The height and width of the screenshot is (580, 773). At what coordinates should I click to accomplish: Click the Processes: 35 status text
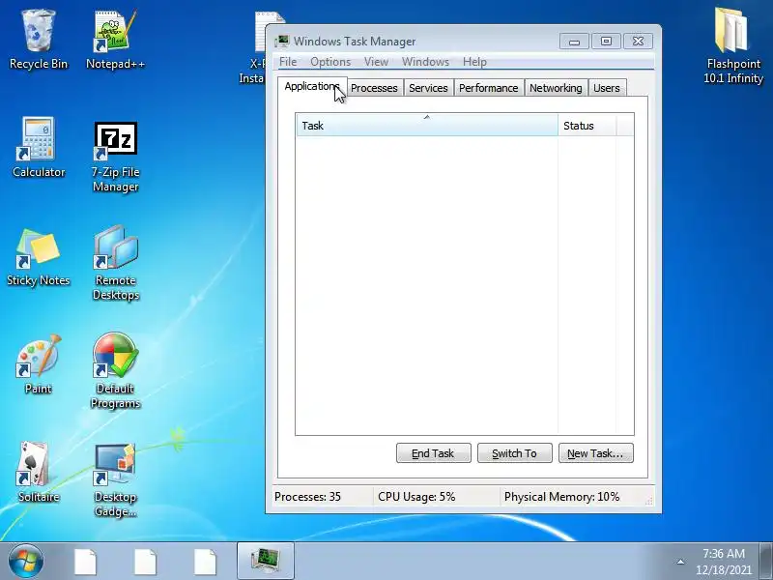(307, 497)
